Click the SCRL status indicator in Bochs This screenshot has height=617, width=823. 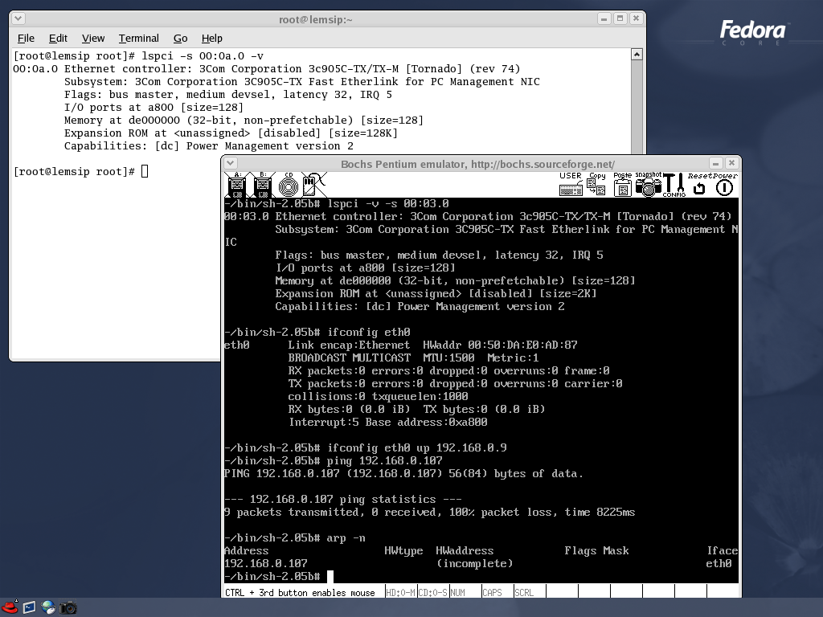[530, 592]
